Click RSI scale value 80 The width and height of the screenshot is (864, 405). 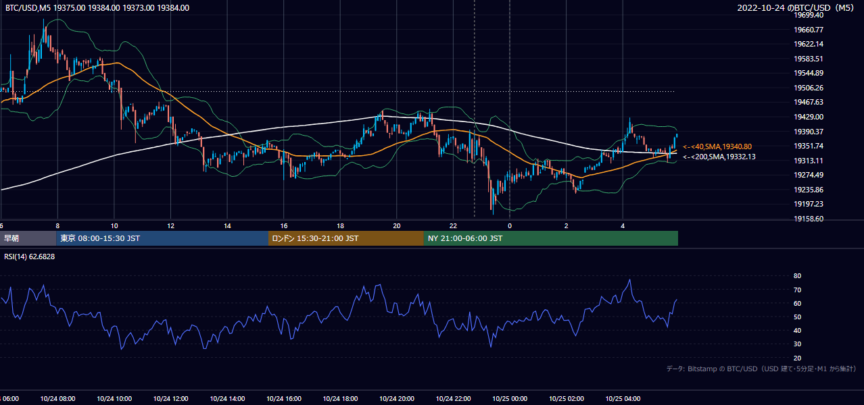click(x=798, y=276)
